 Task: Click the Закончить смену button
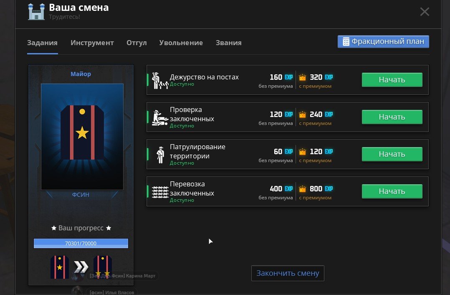(x=288, y=273)
